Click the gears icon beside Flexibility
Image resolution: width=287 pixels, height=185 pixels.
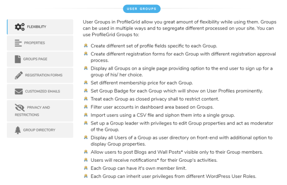coord(20,27)
